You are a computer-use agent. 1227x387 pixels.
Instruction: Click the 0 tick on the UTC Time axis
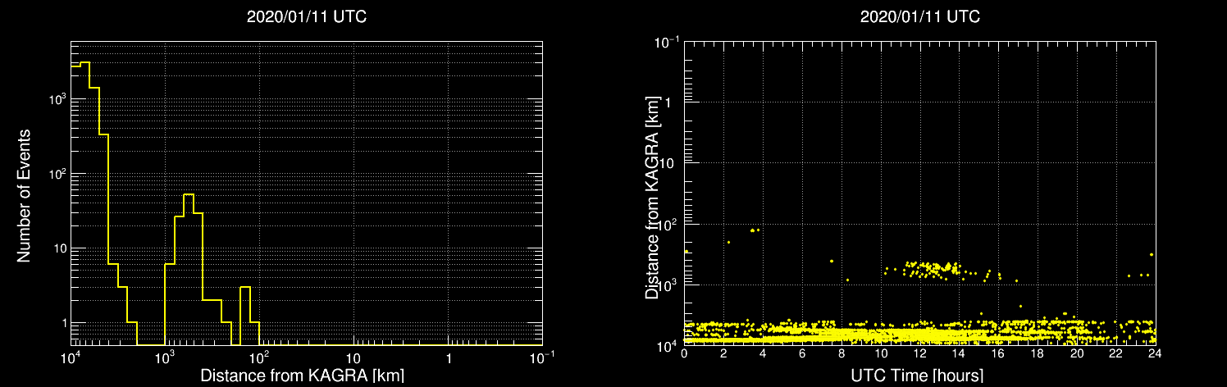click(x=684, y=354)
